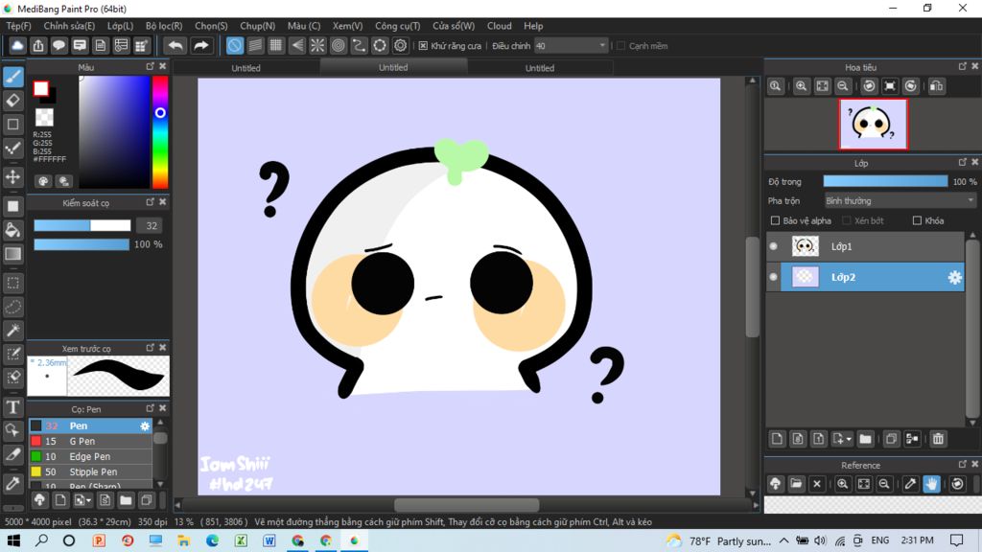Select the Move tool
This screenshot has width=982, height=552.
pos(13,177)
